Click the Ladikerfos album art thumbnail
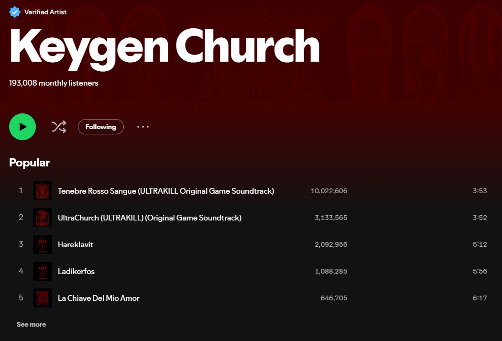This screenshot has height=341, width=502. pos(43,271)
